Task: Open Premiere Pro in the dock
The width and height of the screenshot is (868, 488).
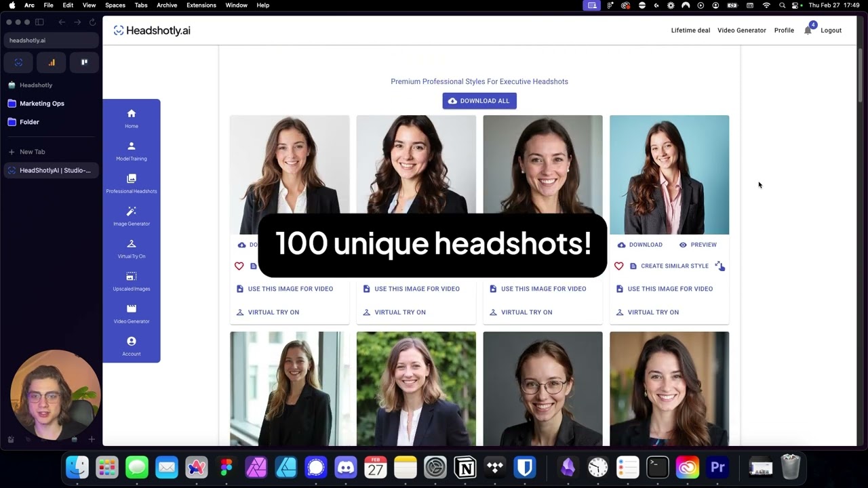Action: [x=717, y=467]
